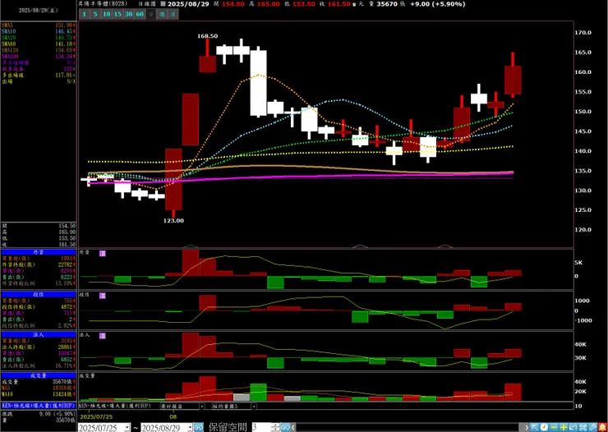Select the daily (日) chart timeframe

(151, 14)
